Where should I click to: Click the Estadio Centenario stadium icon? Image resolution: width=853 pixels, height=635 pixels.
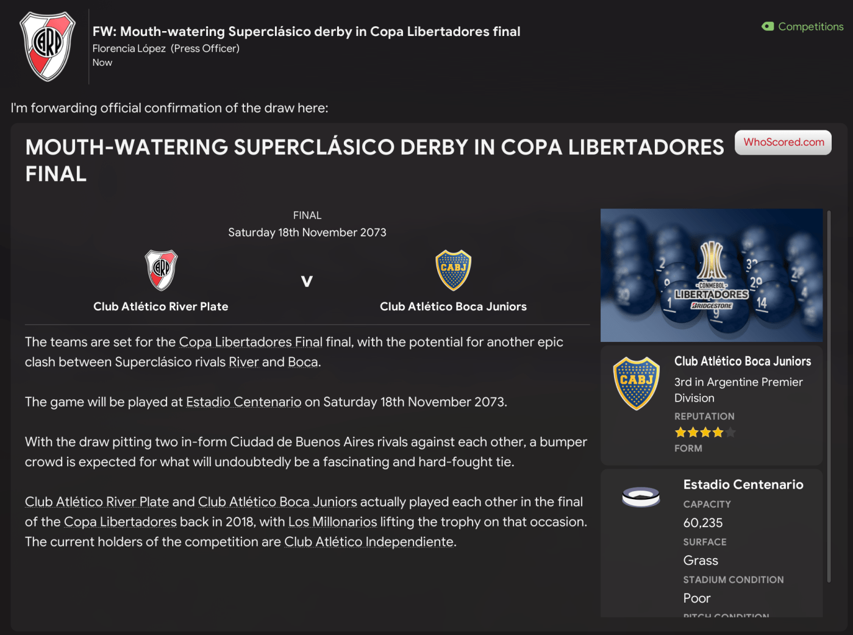tap(641, 497)
